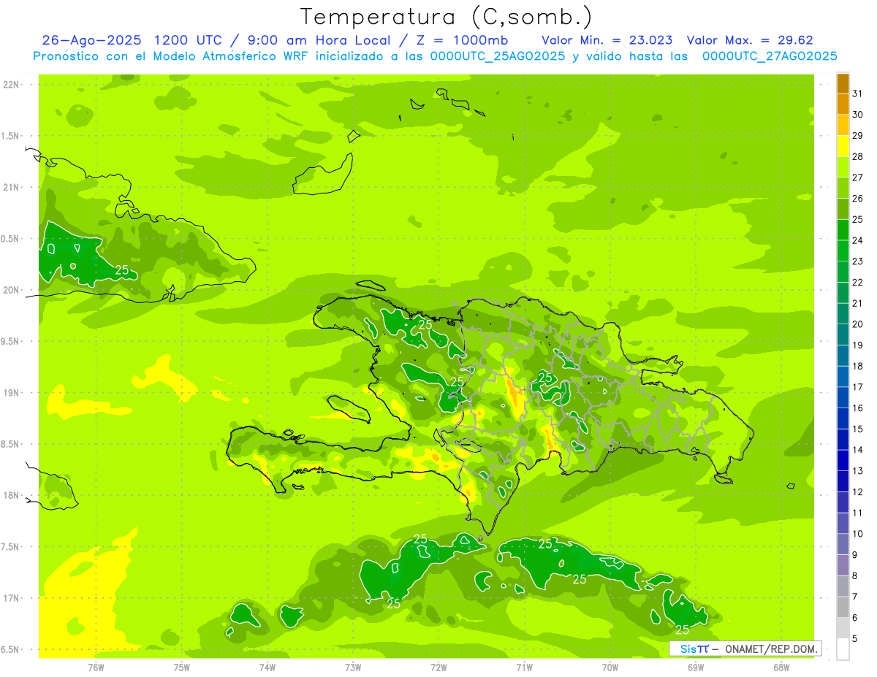
Task: Click the '20' value on the color scale
Action: 858,324
